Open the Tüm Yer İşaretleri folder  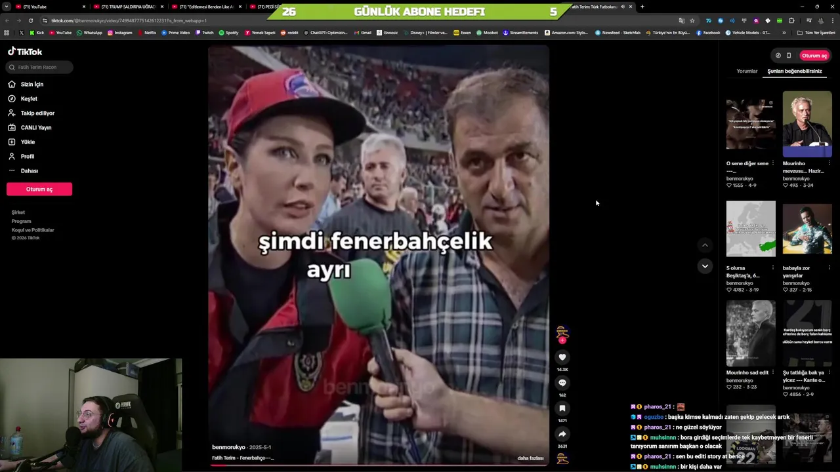click(x=816, y=33)
